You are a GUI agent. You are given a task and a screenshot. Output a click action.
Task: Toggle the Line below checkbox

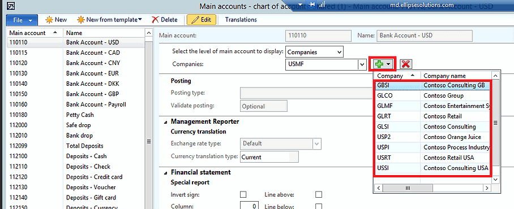(x=318, y=206)
